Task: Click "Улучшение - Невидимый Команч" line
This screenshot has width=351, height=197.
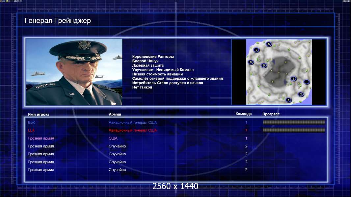Action: point(163,70)
